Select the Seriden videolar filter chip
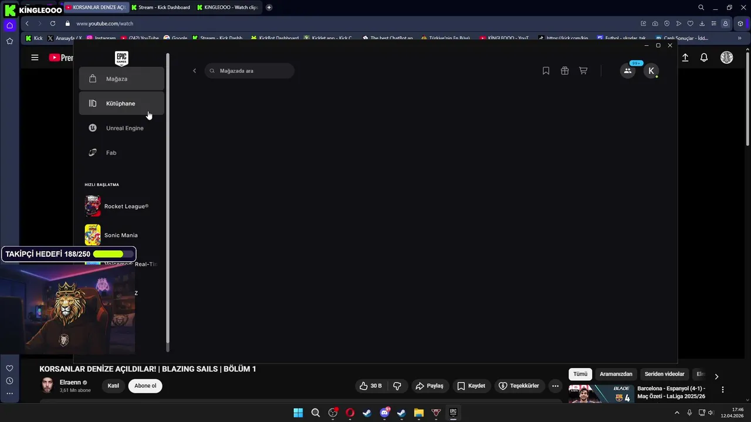 pyautogui.click(x=665, y=374)
